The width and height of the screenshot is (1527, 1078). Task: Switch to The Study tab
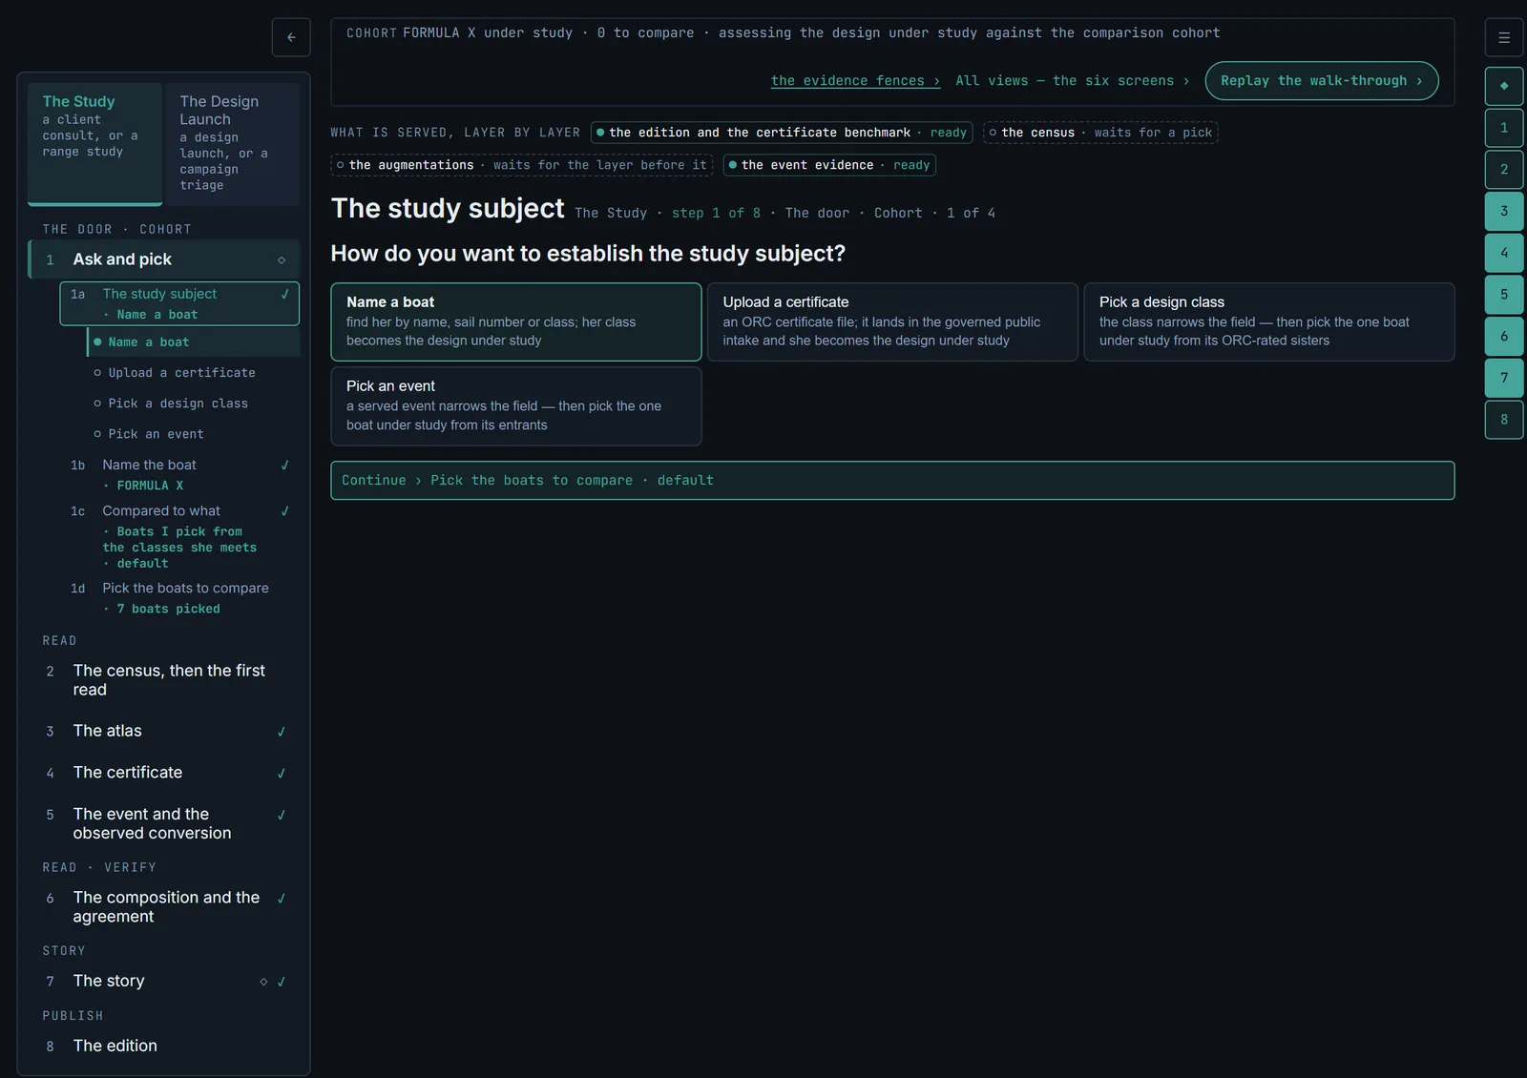(x=94, y=144)
